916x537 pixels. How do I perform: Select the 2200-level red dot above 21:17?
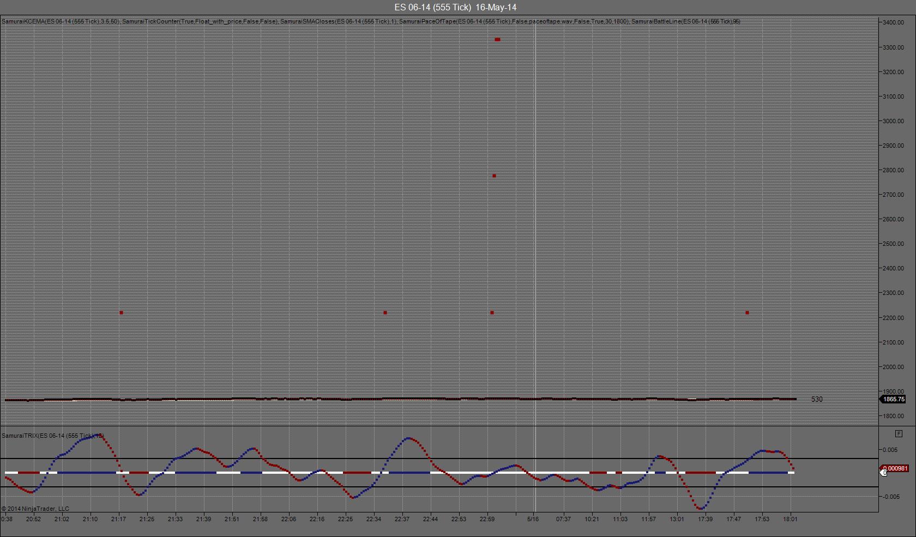tap(121, 312)
